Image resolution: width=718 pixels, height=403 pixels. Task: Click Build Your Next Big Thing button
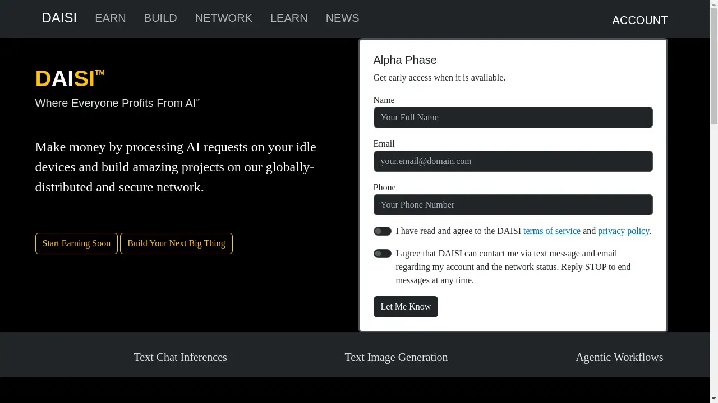pyautogui.click(x=176, y=243)
